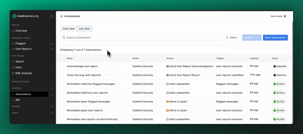This screenshot has height=134, width=303.
Task: Click Active status on herd immunity row
Action: pyautogui.click(x=279, y=119)
